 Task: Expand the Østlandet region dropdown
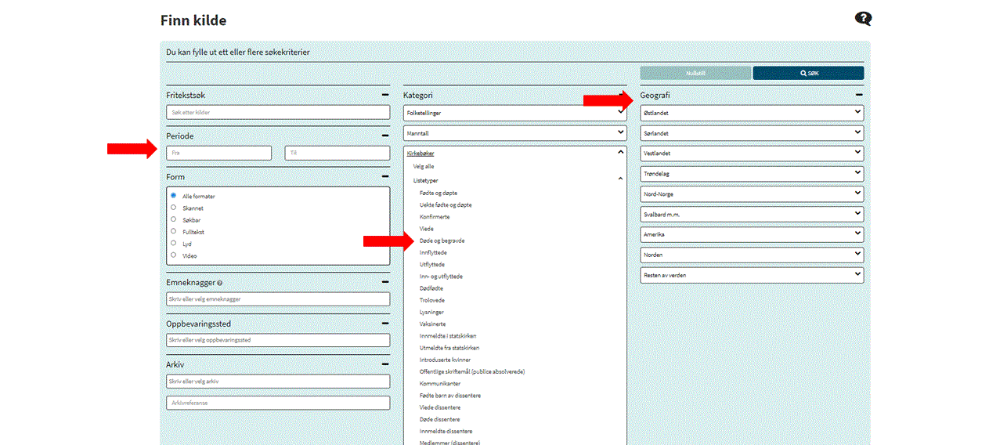(751, 113)
